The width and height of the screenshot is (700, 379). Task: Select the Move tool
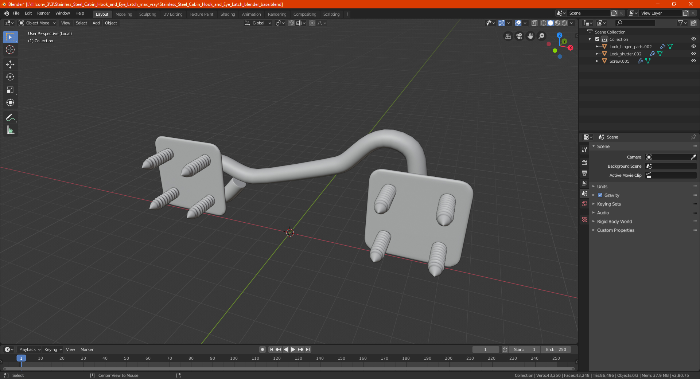tap(10, 65)
